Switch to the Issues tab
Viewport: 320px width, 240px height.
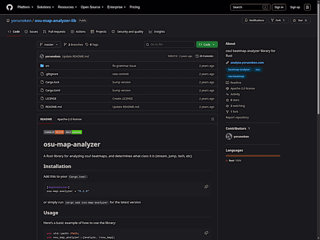click(31, 32)
